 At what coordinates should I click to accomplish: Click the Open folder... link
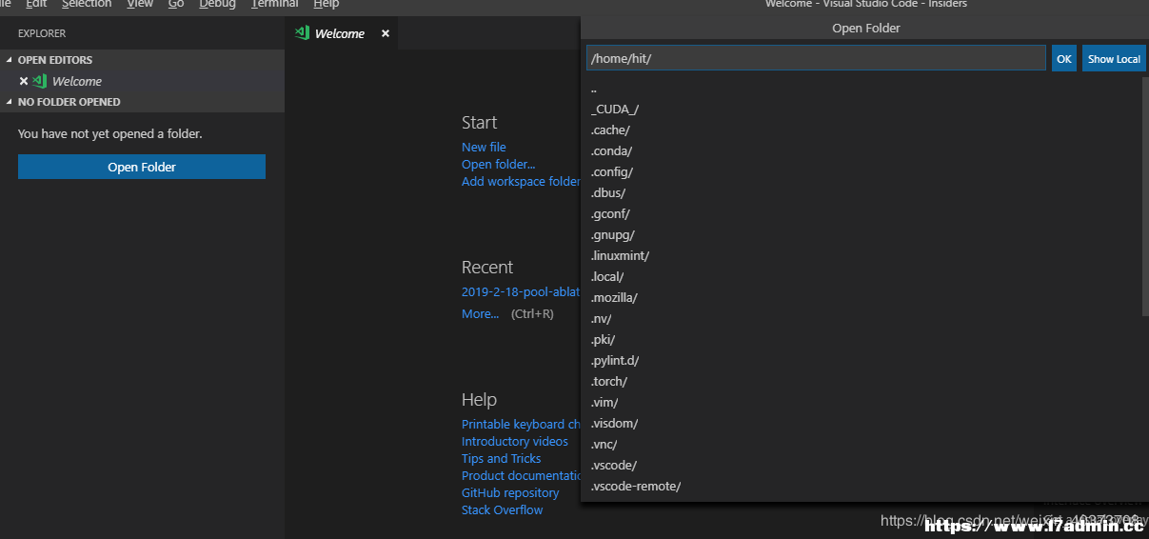pos(499,164)
